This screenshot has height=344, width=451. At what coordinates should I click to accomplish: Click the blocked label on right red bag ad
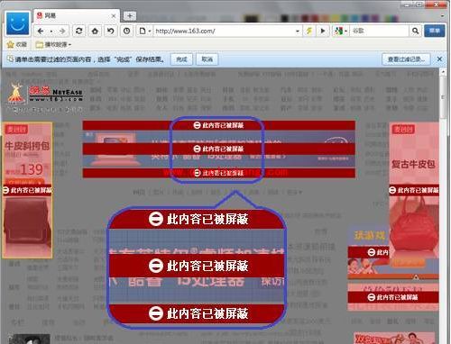pyautogui.click(x=414, y=190)
